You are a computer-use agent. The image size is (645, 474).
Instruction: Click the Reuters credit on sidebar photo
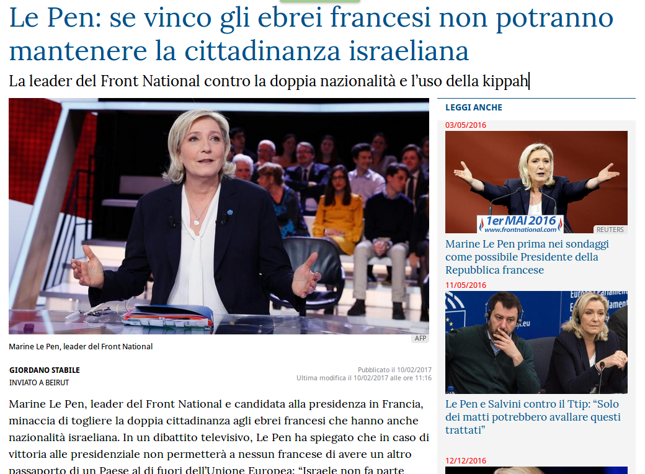(610, 230)
